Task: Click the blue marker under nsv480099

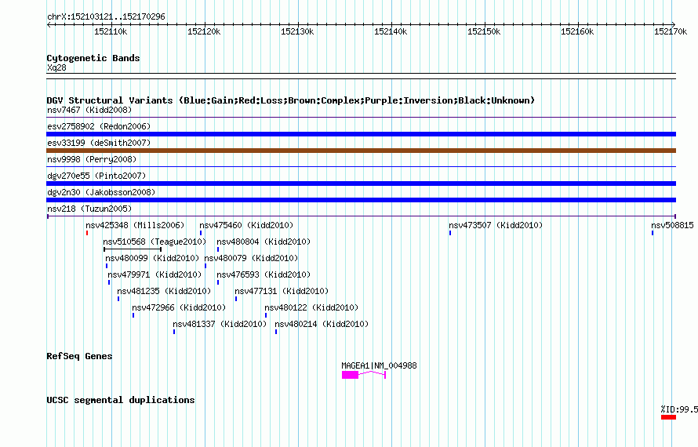Action: coord(107,266)
